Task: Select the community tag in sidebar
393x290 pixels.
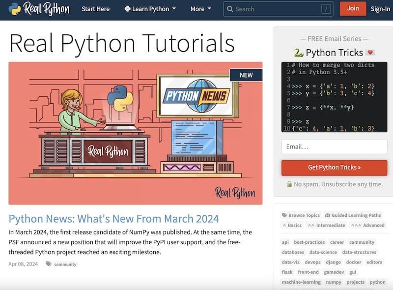Action: [x=362, y=242]
